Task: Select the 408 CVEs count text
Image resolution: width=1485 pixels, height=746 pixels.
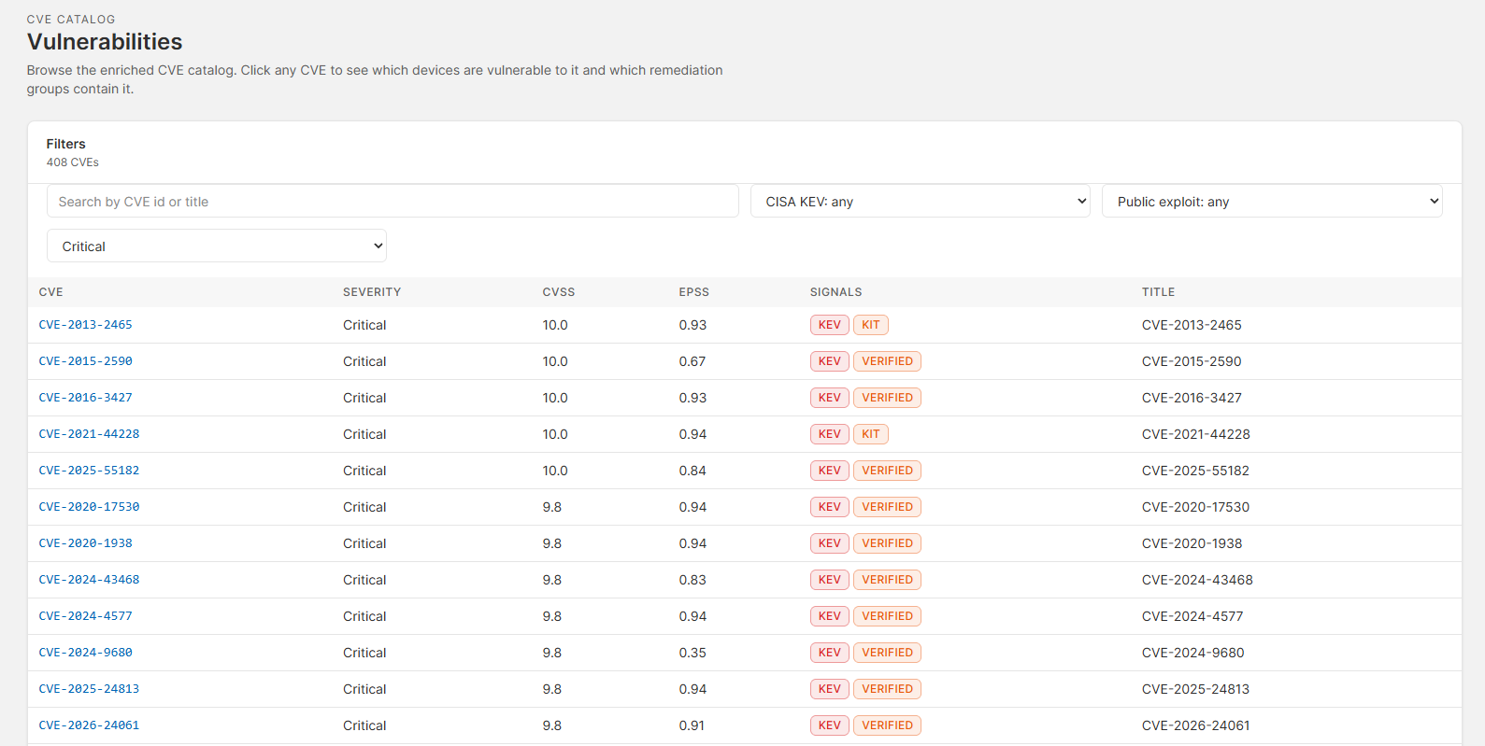Action: pos(73,162)
